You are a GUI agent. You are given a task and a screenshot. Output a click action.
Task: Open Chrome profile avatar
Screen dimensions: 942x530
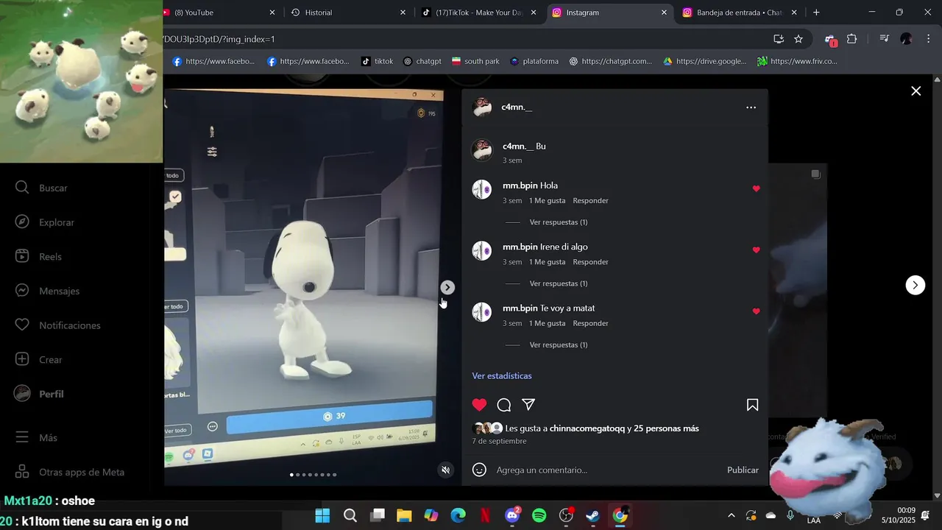[906, 39]
